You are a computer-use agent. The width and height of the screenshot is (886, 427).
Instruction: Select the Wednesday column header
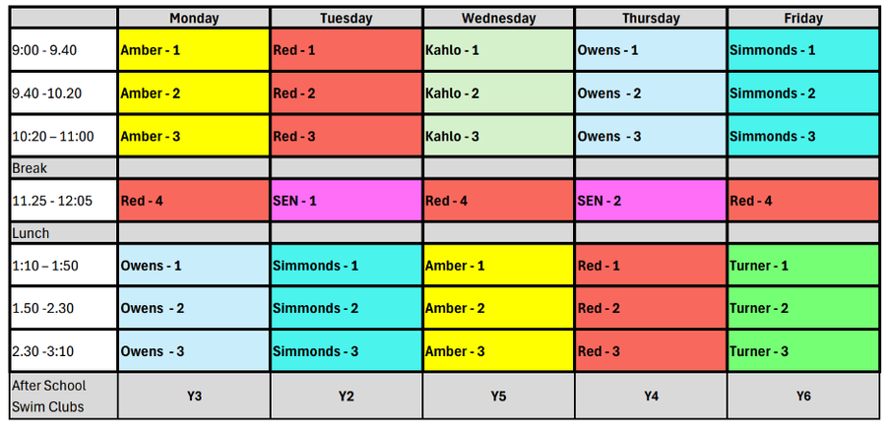498,18
